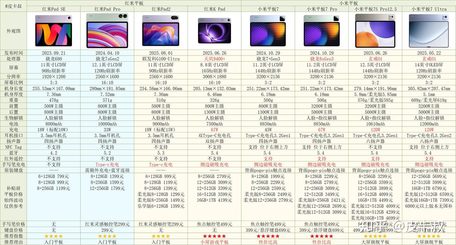456x245 pixels.
Task: Click the 6+128GB 799元 price line
Action: (x=54, y=176)
